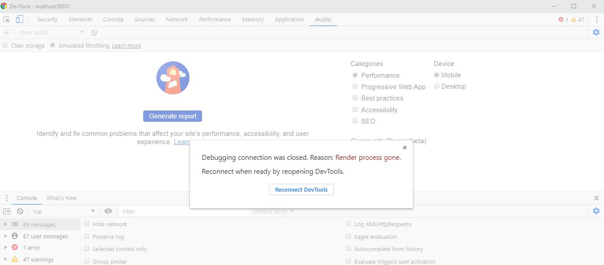Enable Autocomplete from history checkbox
Image resolution: width=604 pixels, height=265 pixels.
point(349,248)
